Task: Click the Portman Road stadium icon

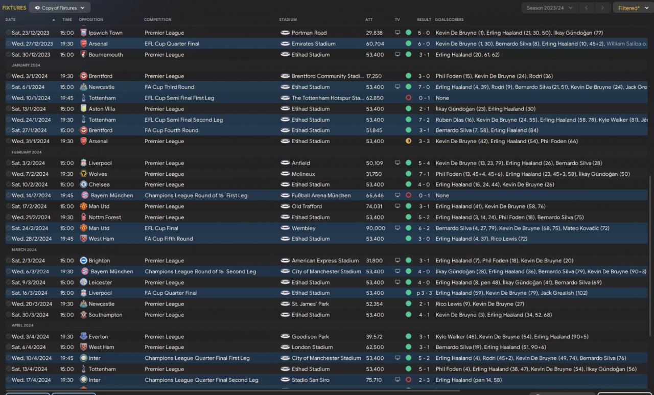Action: pyautogui.click(x=285, y=33)
